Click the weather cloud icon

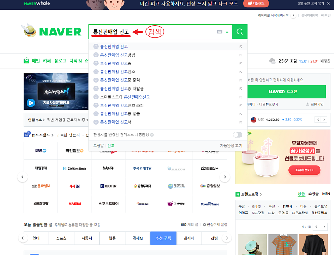(272, 61)
